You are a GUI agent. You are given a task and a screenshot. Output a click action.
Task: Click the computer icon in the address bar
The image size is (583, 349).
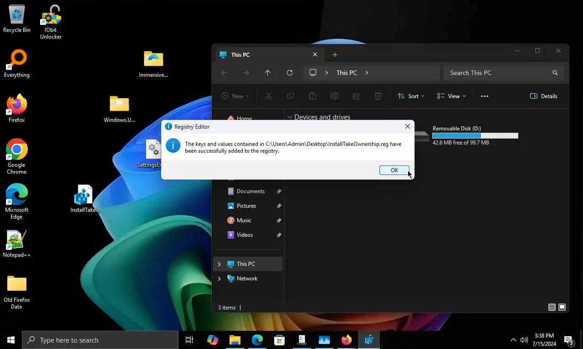pyautogui.click(x=313, y=73)
